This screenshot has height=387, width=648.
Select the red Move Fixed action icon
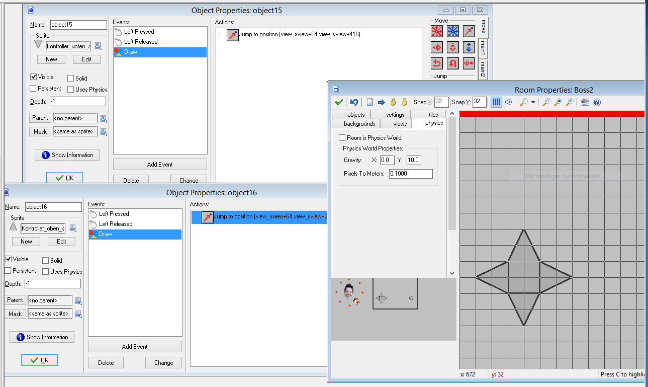(x=437, y=31)
